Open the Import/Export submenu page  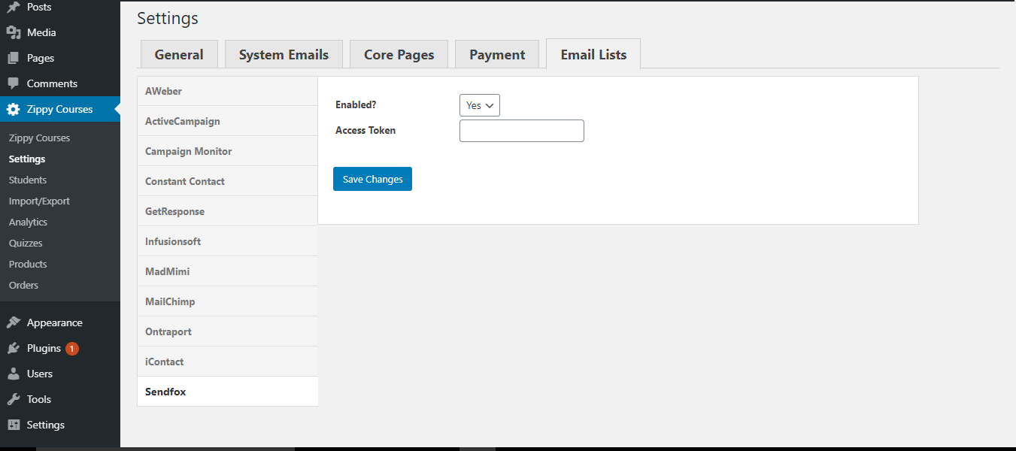pyautogui.click(x=39, y=201)
